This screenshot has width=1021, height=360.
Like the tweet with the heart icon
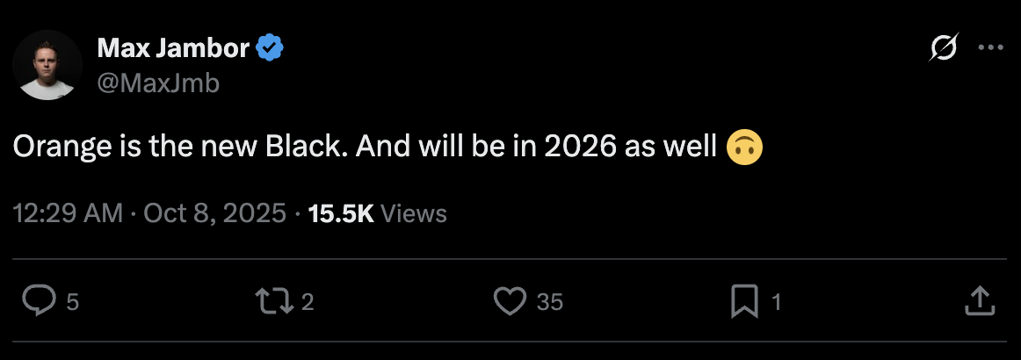click(510, 301)
